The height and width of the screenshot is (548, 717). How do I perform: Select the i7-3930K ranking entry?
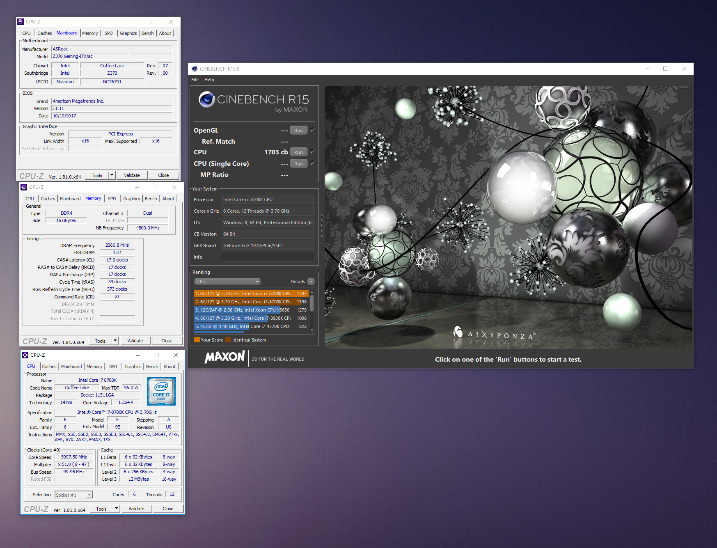pyautogui.click(x=251, y=318)
